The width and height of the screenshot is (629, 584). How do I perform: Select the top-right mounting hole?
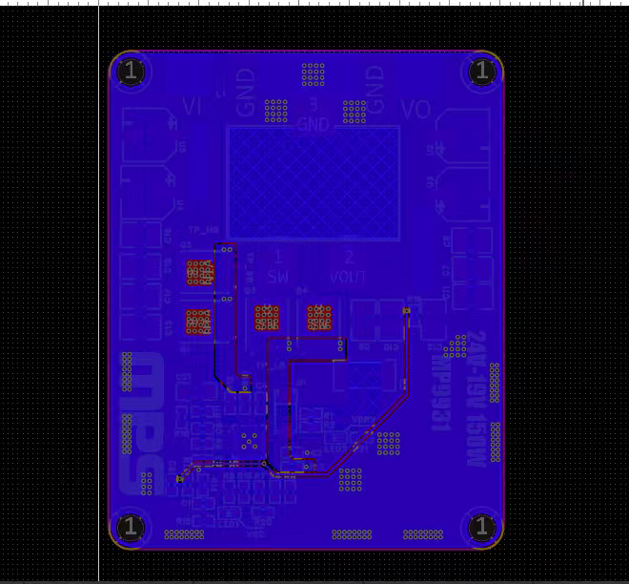[x=482, y=71]
